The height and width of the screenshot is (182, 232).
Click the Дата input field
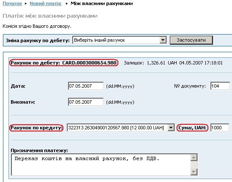[86, 86]
